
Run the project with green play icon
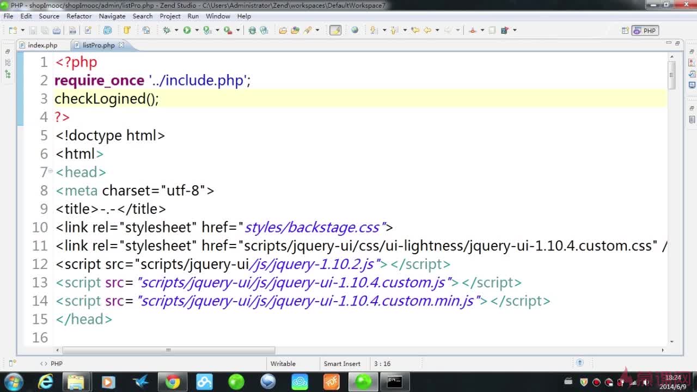click(187, 30)
